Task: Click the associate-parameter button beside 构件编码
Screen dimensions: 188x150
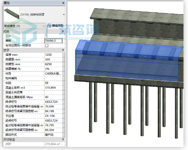Action: coord(64,78)
